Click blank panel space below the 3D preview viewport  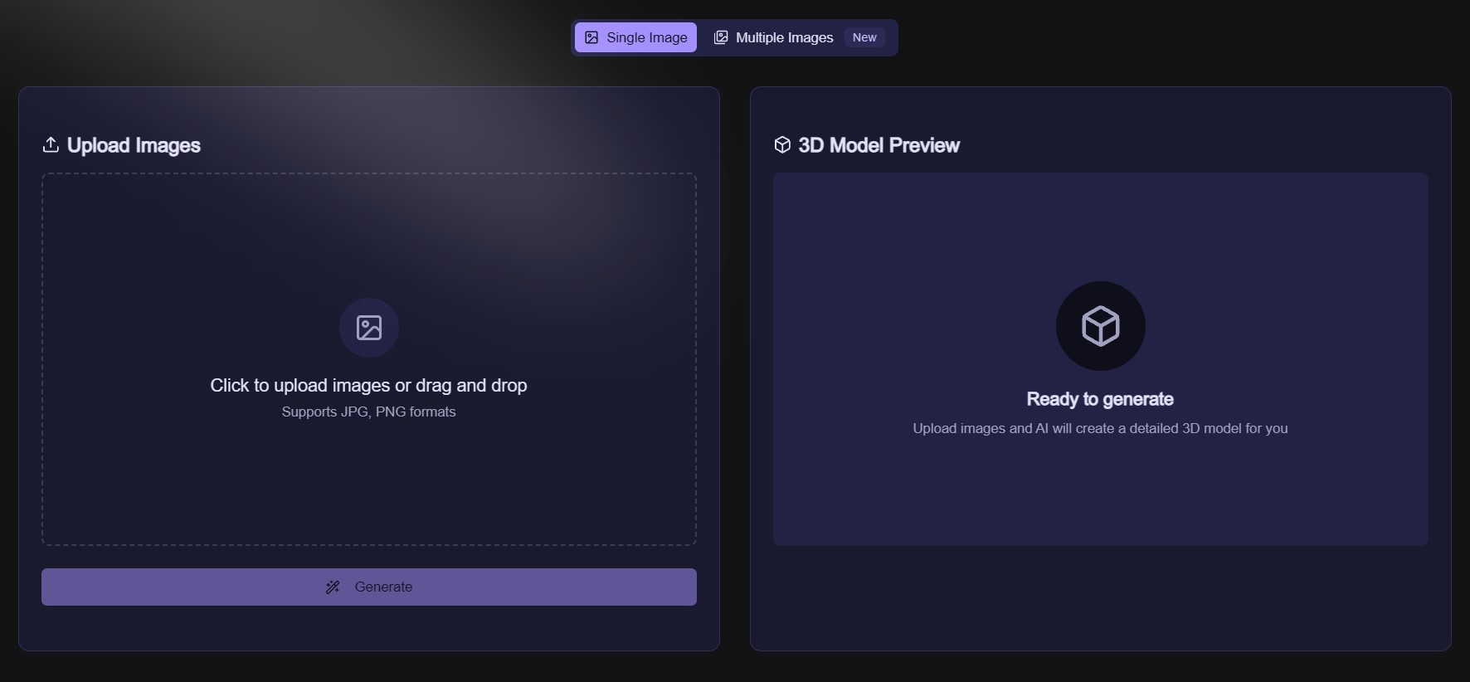[1100, 597]
